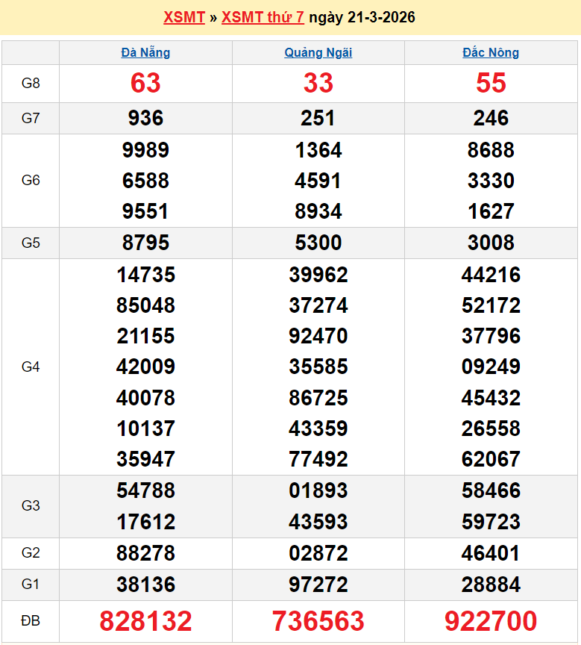The height and width of the screenshot is (645, 581).
Task: Select G5 result 3008 for Đắc Nông
Action: [x=491, y=243]
